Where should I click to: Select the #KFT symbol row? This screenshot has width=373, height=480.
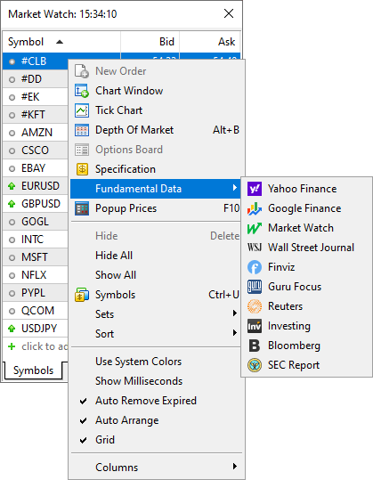pos(36,115)
